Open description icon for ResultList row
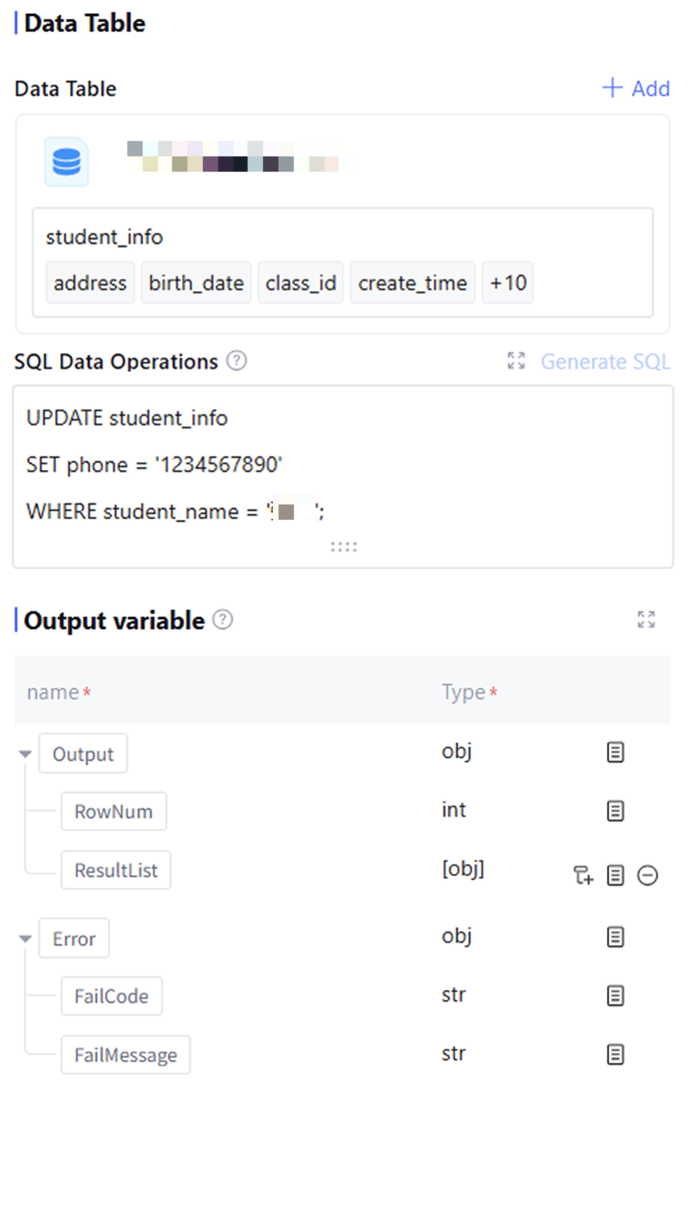The width and height of the screenshot is (690, 1212). (x=615, y=875)
